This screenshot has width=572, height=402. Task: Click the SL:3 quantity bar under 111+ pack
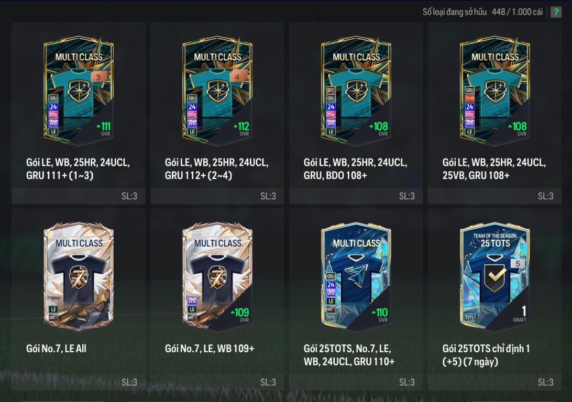(x=79, y=196)
